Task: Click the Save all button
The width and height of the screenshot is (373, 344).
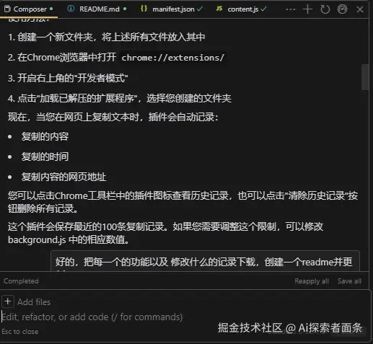Action: [x=349, y=281]
